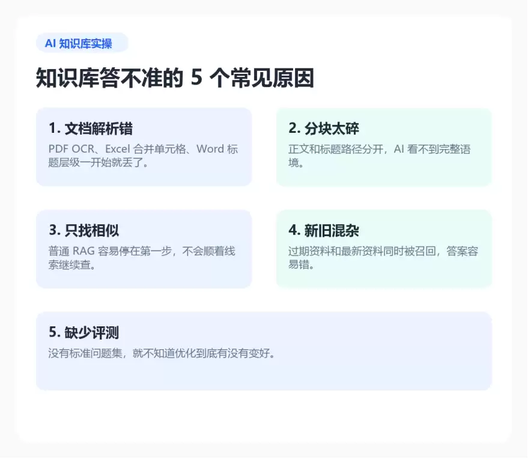Select the card title "5. 缺少评测"
The width and height of the screenshot is (528, 458).
pos(84,332)
